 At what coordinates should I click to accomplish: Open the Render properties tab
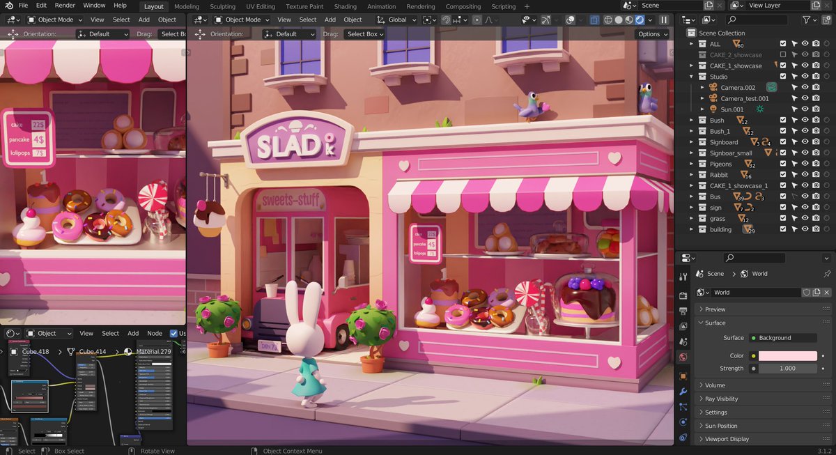(x=683, y=295)
